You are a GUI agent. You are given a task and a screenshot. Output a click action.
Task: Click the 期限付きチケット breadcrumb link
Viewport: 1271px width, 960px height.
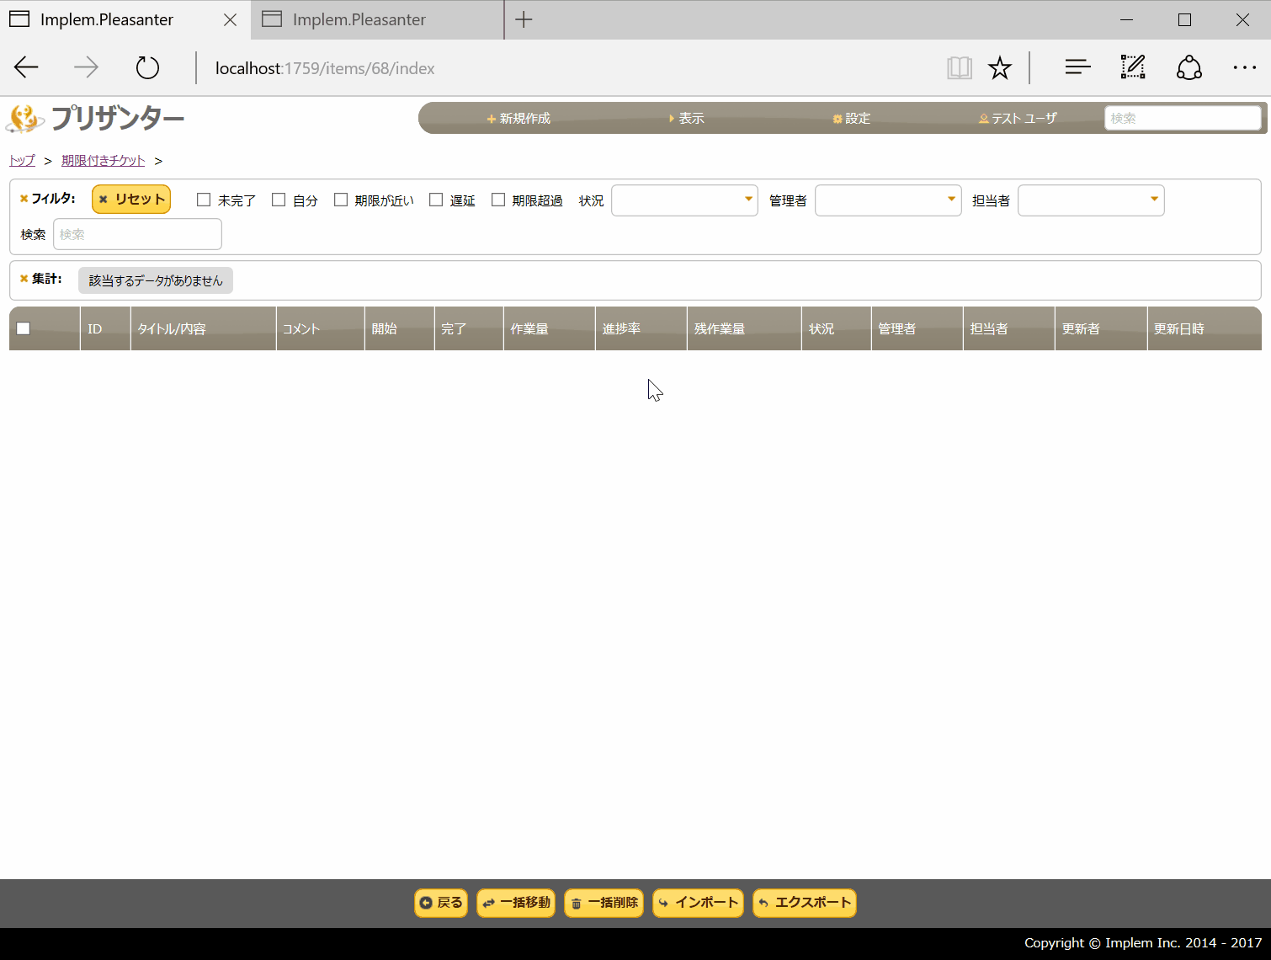(x=103, y=161)
